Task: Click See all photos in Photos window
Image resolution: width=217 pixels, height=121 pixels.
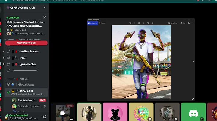Action: (x=93, y=23)
